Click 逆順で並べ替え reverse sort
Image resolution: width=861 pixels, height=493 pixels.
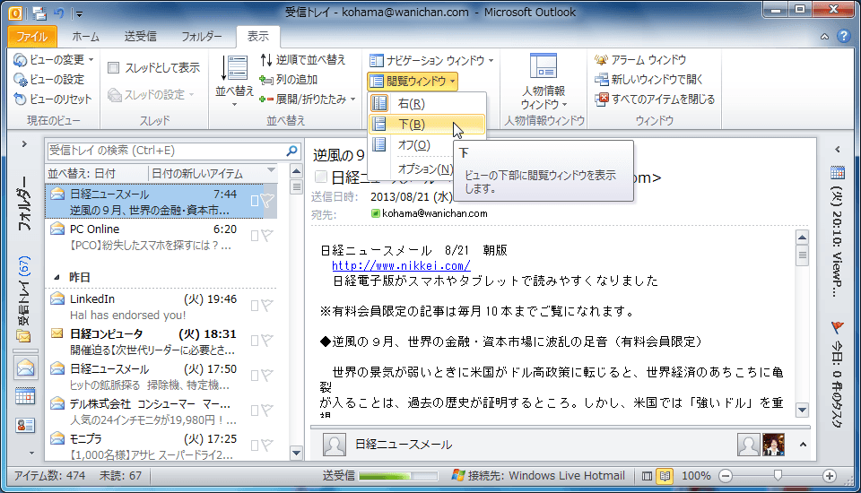click(302, 59)
